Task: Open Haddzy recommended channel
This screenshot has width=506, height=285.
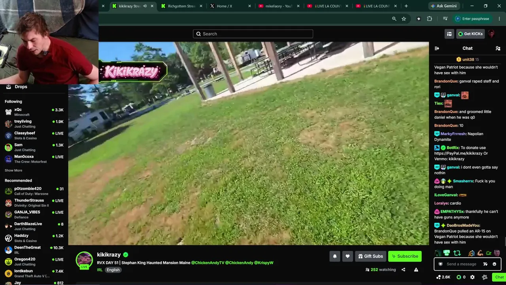Action: (34, 238)
